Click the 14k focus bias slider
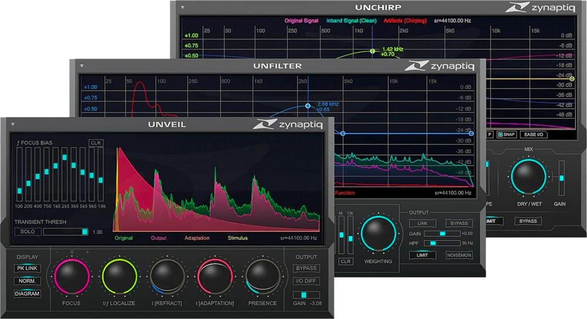 tap(101, 174)
